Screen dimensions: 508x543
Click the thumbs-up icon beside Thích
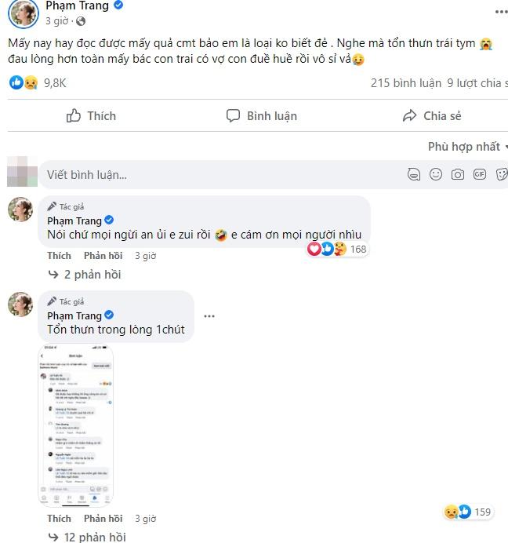[x=74, y=116]
